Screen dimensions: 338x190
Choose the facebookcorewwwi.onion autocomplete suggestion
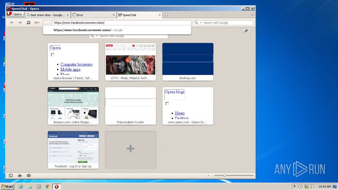(117, 30)
